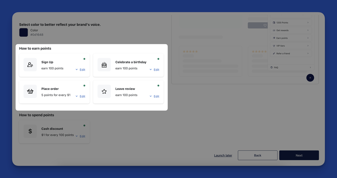Click the trophy icon for VIP tiers
337x178 pixels.
274,46
